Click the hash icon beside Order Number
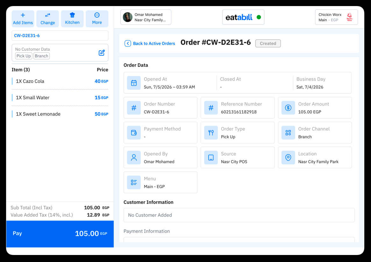This screenshot has width=371, height=262. click(x=134, y=108)
